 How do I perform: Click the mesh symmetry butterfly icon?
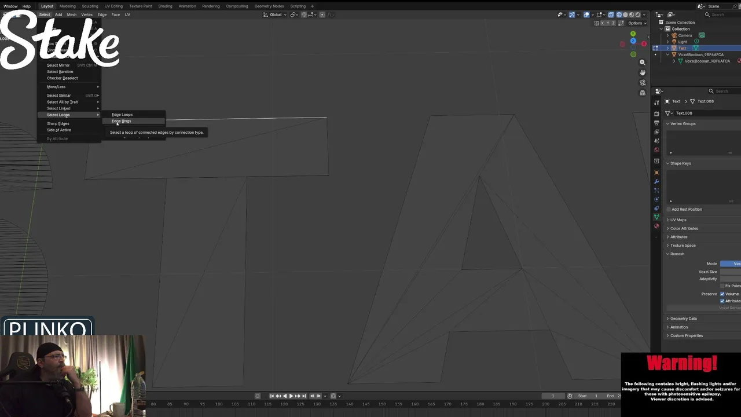tap(596, 23)
